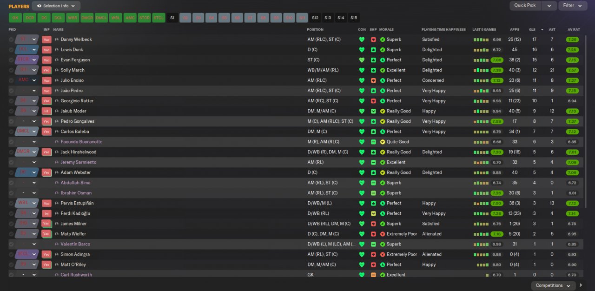Open Valentín Barco's player profile link
The height and width of the screenshot is (291, 595).
75,244
